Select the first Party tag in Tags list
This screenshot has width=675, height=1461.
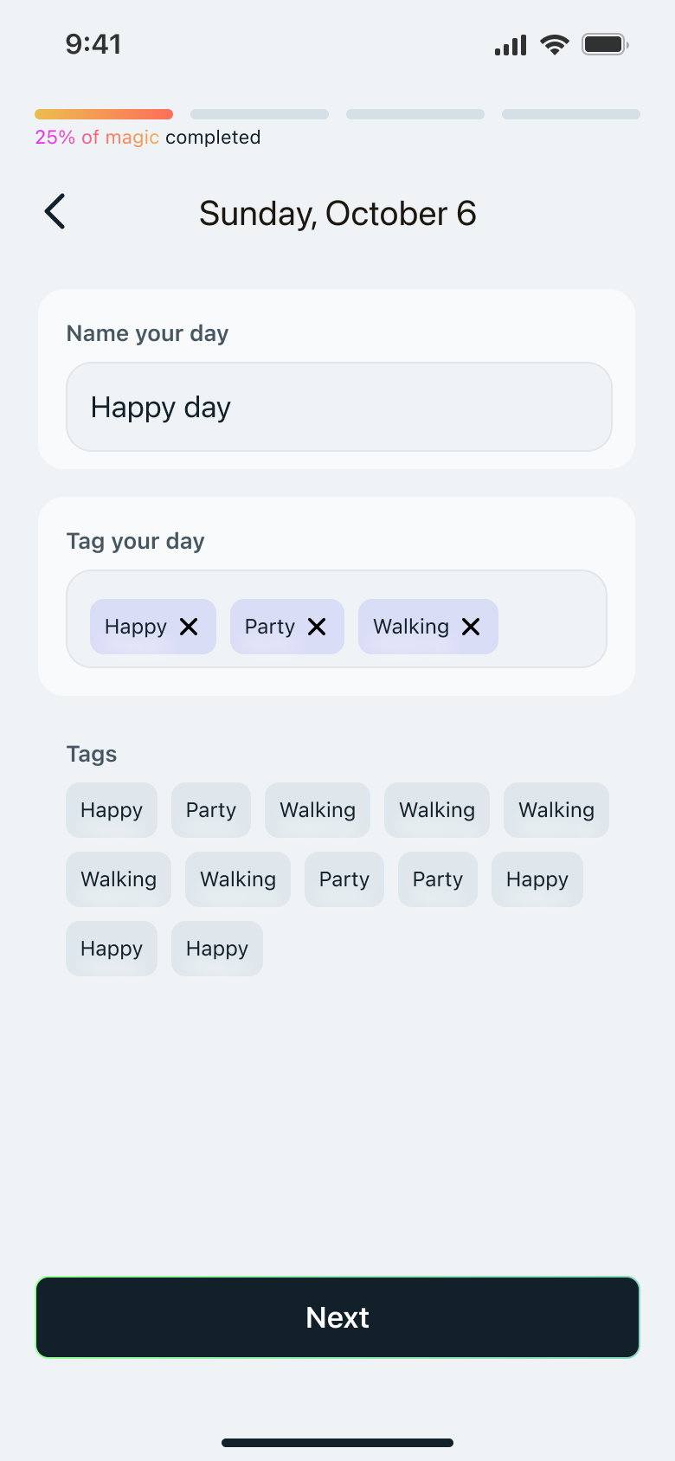[x=211, y=810]
